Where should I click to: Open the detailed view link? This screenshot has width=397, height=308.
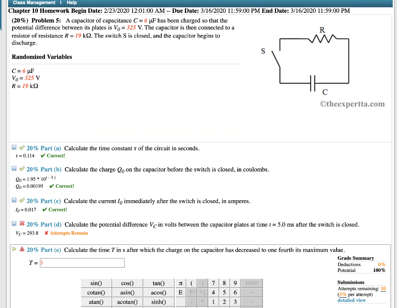click(x=351, y=300)
